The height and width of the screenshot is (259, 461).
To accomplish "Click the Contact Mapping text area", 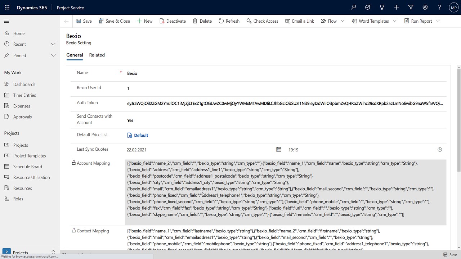I will coord(286,239).
